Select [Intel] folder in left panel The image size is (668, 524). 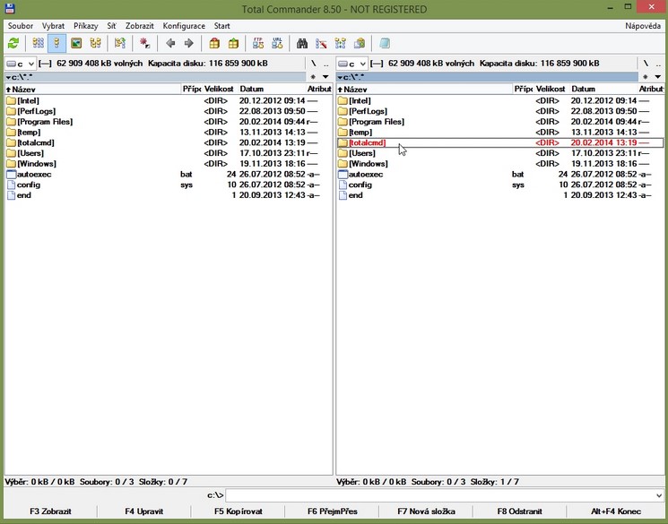click(x=169, y=101)
